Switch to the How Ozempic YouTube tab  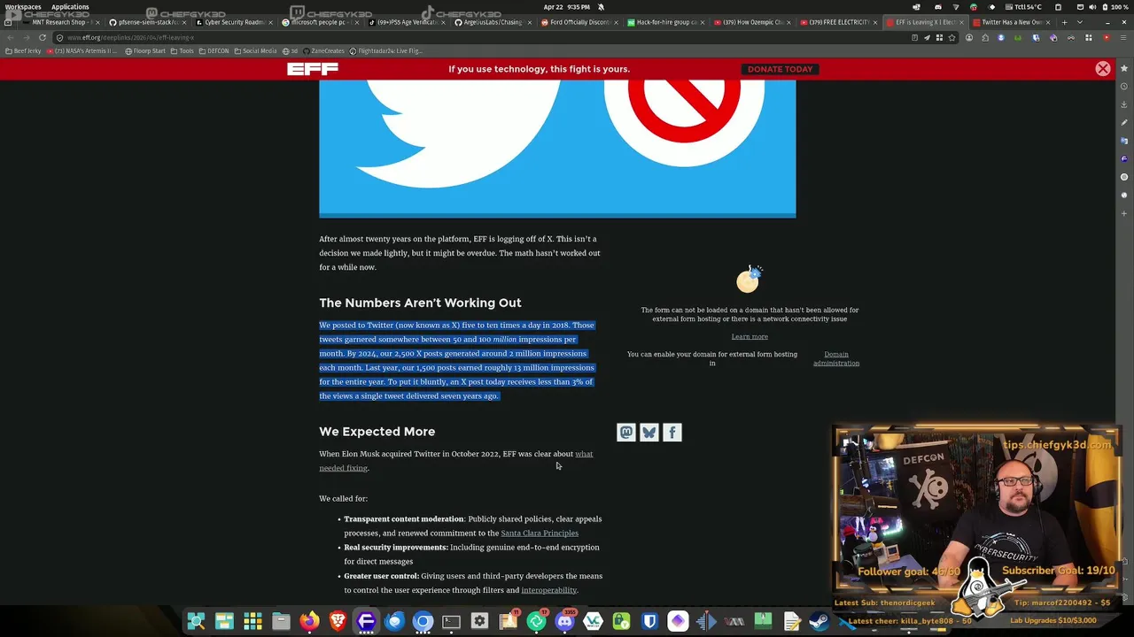coord(750,22)
